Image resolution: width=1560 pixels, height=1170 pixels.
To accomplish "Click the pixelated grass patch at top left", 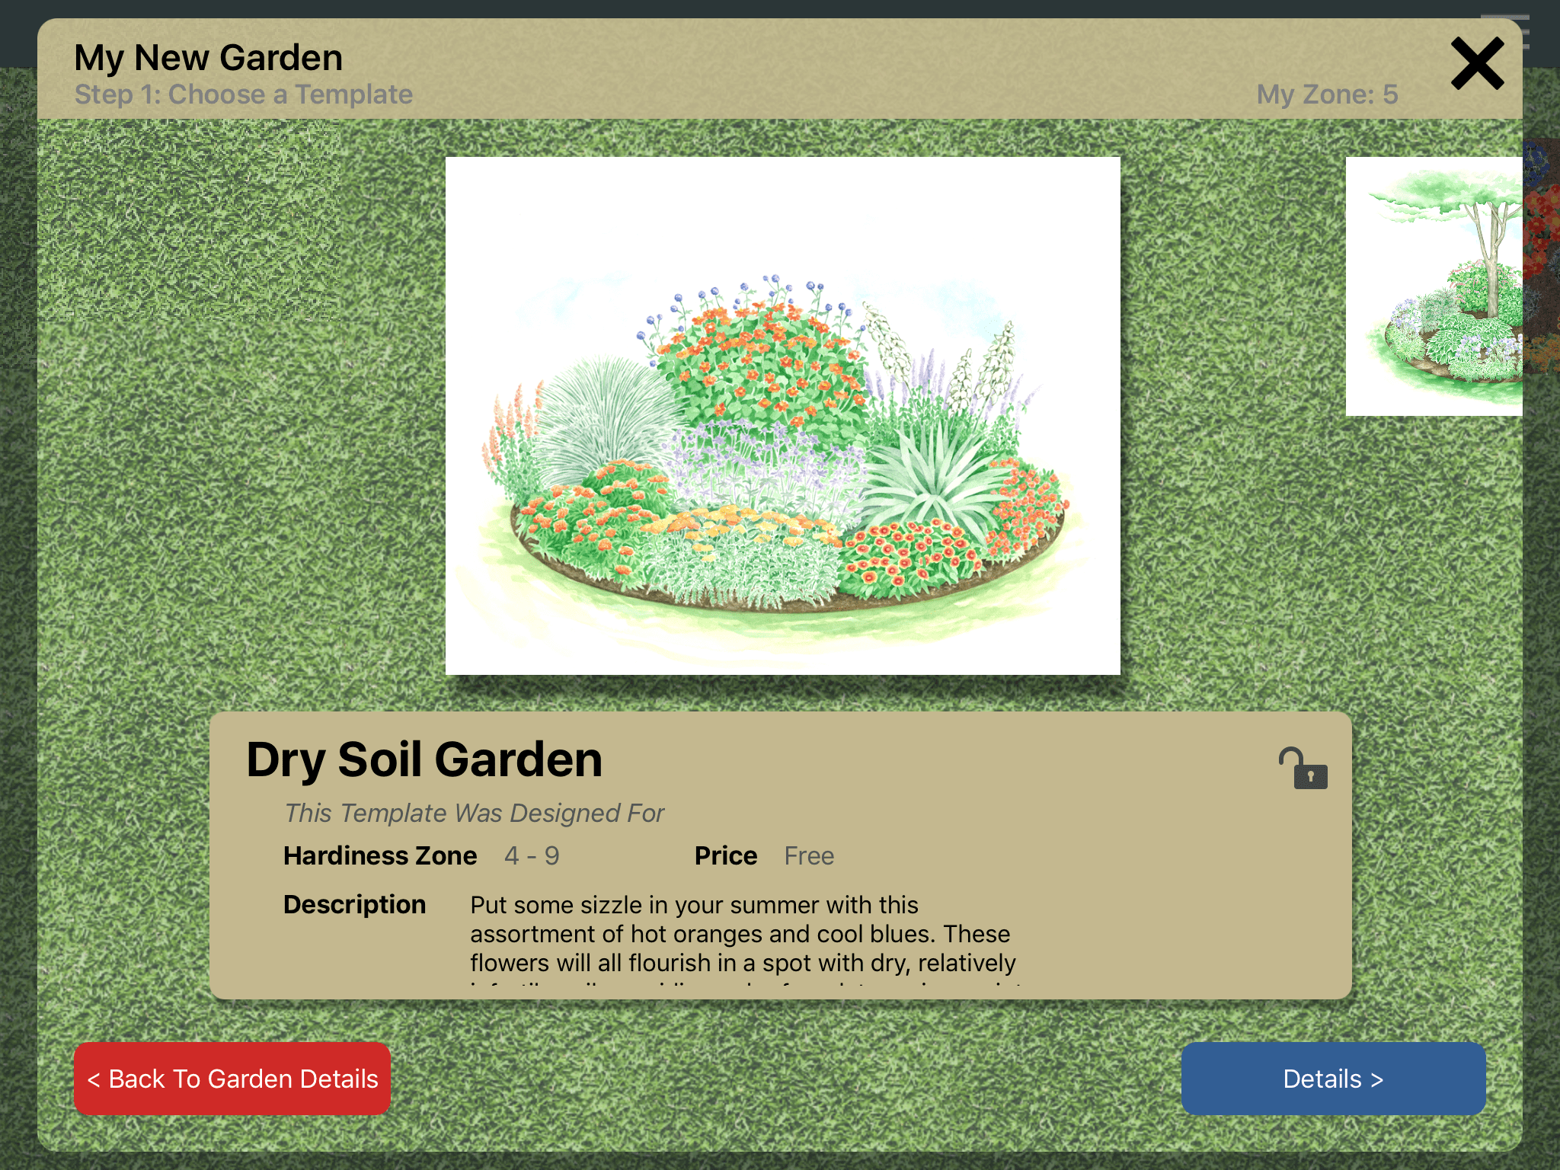I will 189,221.
